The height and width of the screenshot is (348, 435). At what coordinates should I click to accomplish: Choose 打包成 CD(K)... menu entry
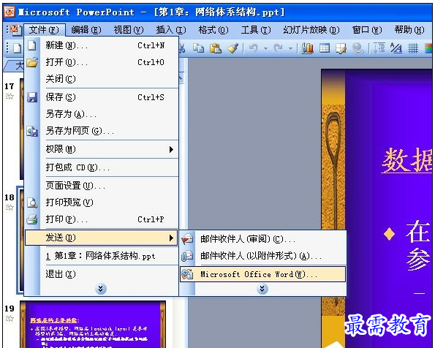[x=102, y=167]
